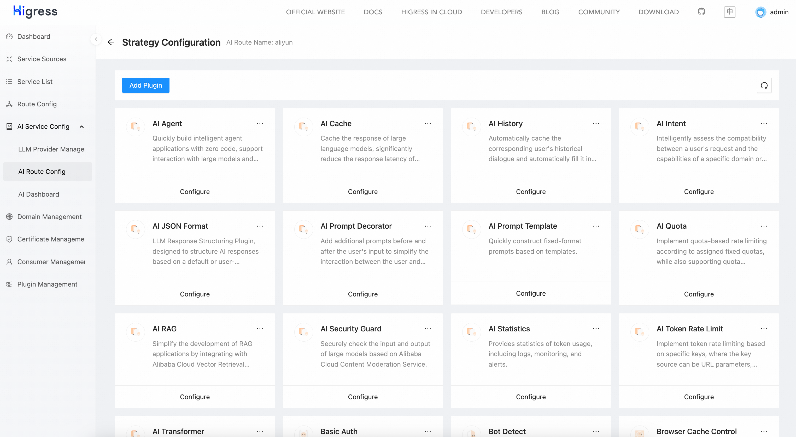Click the Dashboard gauge icon in sidebar
The image size is (796, 437).
9,37
